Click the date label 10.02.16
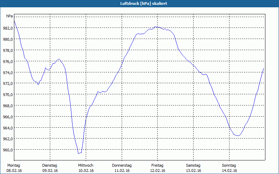This screenshot has height=174, width=279. click(x=86, y=171)
